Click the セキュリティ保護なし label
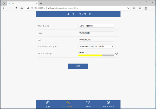Screen dimensions: 156x109 [x=38, y=8]
